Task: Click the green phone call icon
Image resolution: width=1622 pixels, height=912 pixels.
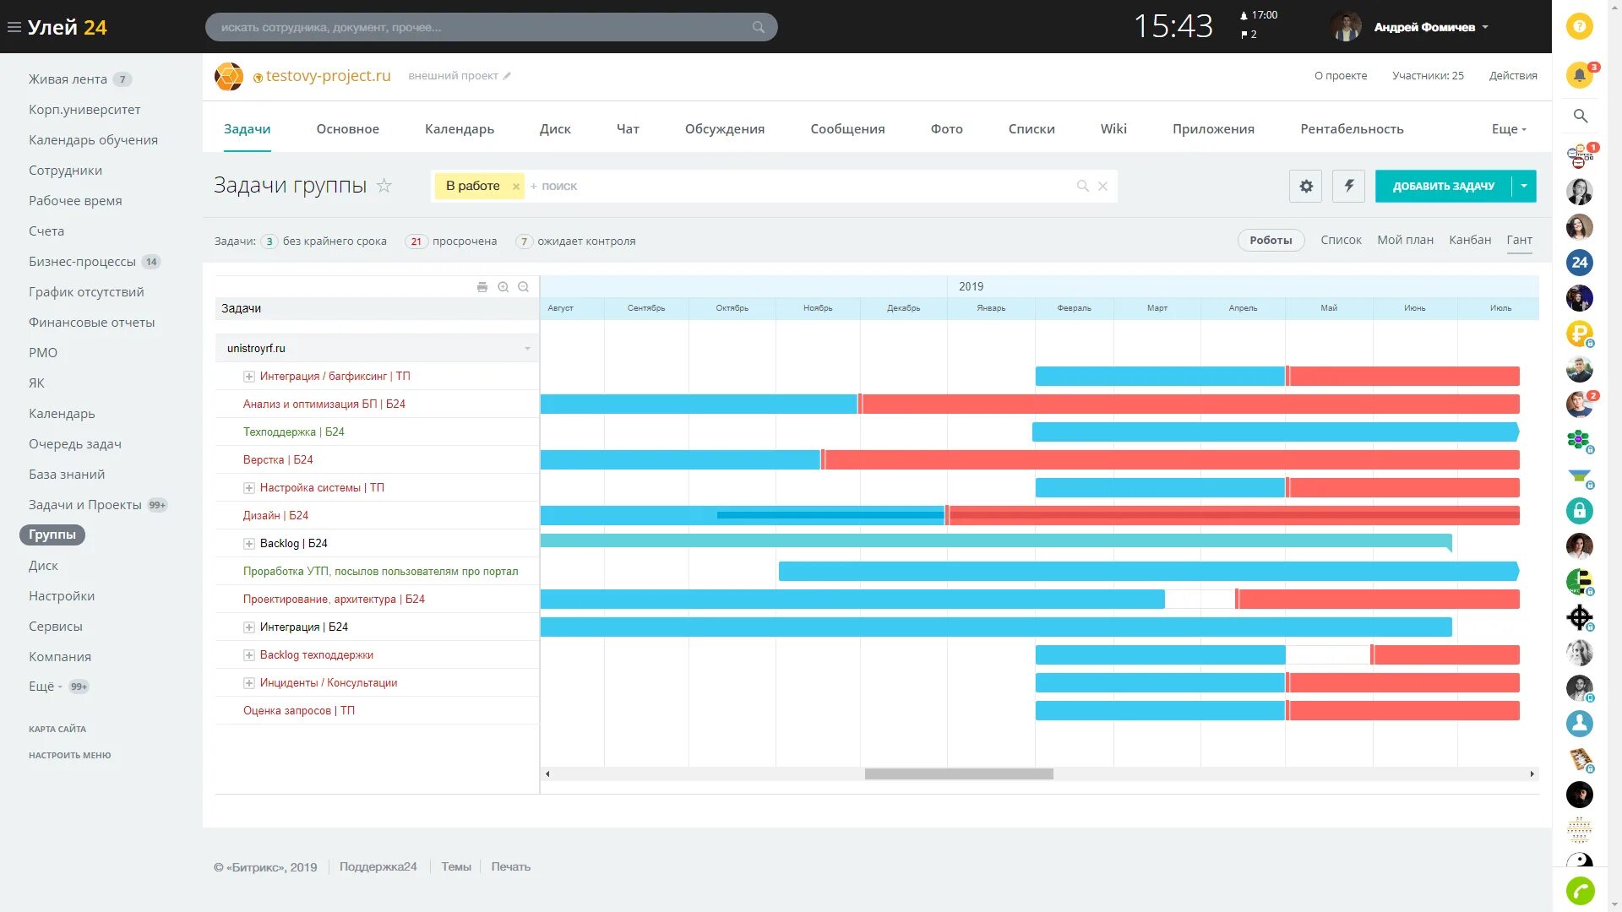Action: 1579,891
